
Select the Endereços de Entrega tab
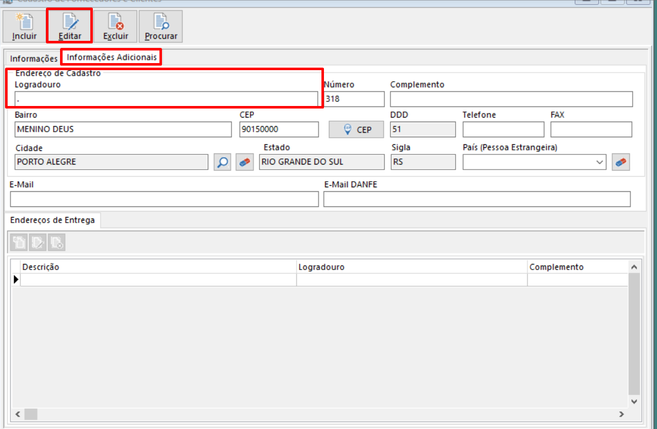tap(52, 220)
